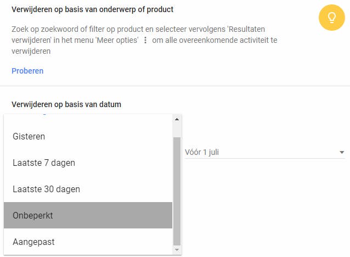Click the scrollbar up arrow in list

[x=177, y=119]
